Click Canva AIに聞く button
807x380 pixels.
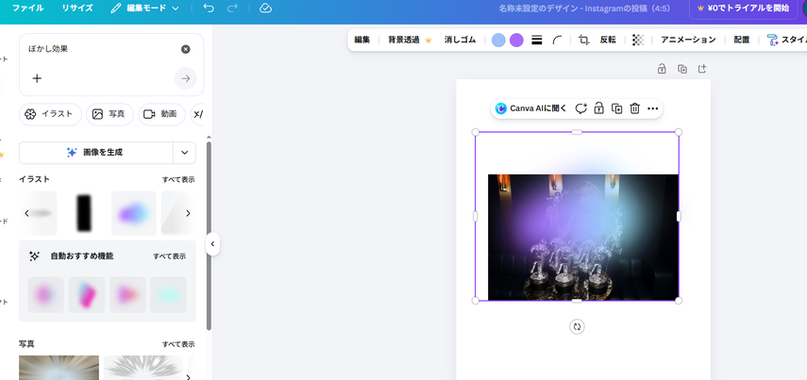[x=530, y=108]
